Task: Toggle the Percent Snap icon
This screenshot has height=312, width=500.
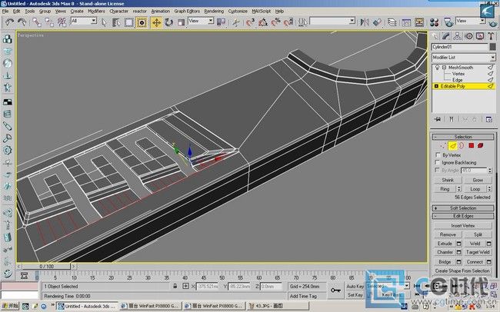Action: coord(275,22)
